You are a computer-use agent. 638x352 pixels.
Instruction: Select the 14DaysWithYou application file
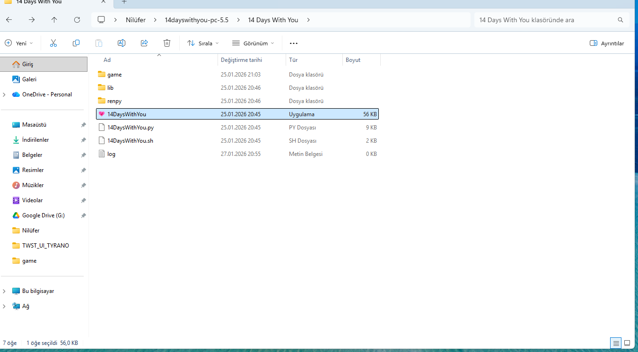click(x=237, y=114)
